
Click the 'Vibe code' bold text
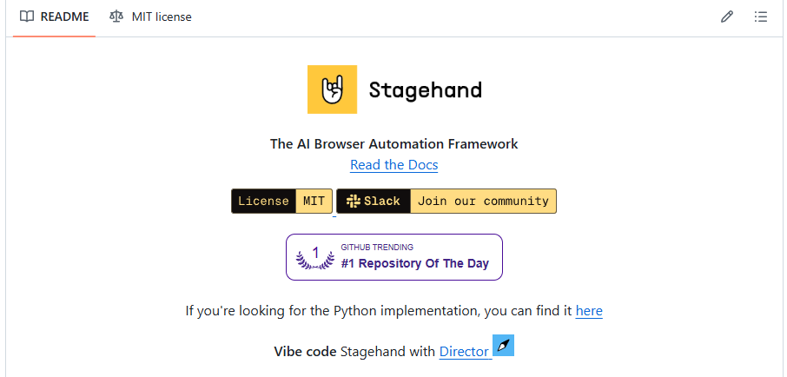[305, 352]
